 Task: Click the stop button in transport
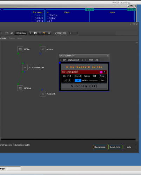pos(35,33)
